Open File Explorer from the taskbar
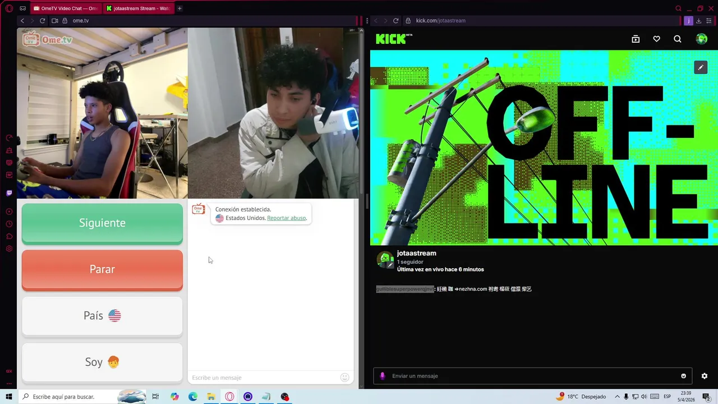Image resolution: width=718 pixels, height=404 pixels. click(211, 397)
